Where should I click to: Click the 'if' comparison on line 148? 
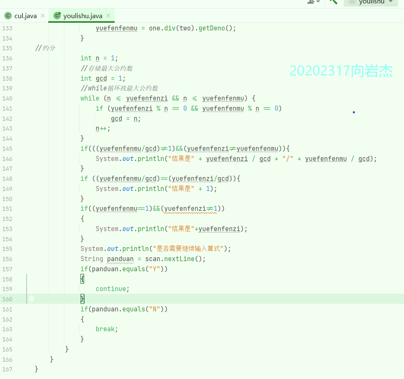(x=160, y=179)
